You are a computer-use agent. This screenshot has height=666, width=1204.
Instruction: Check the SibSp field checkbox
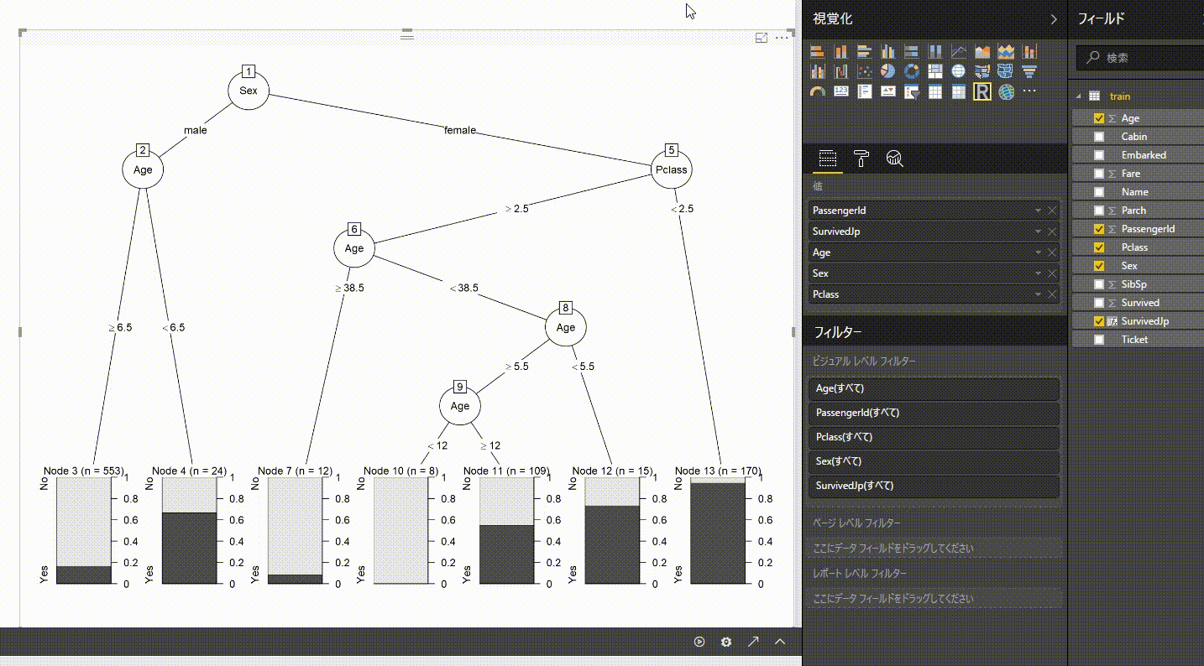[1099, 284]
